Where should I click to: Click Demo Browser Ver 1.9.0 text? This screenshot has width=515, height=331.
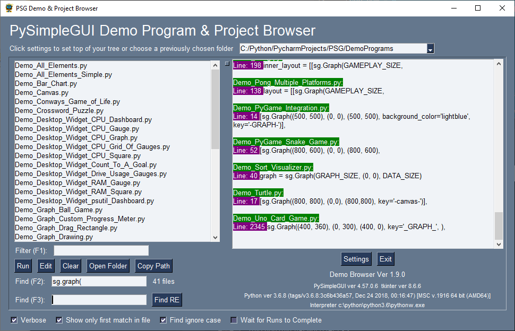[367, 275]
